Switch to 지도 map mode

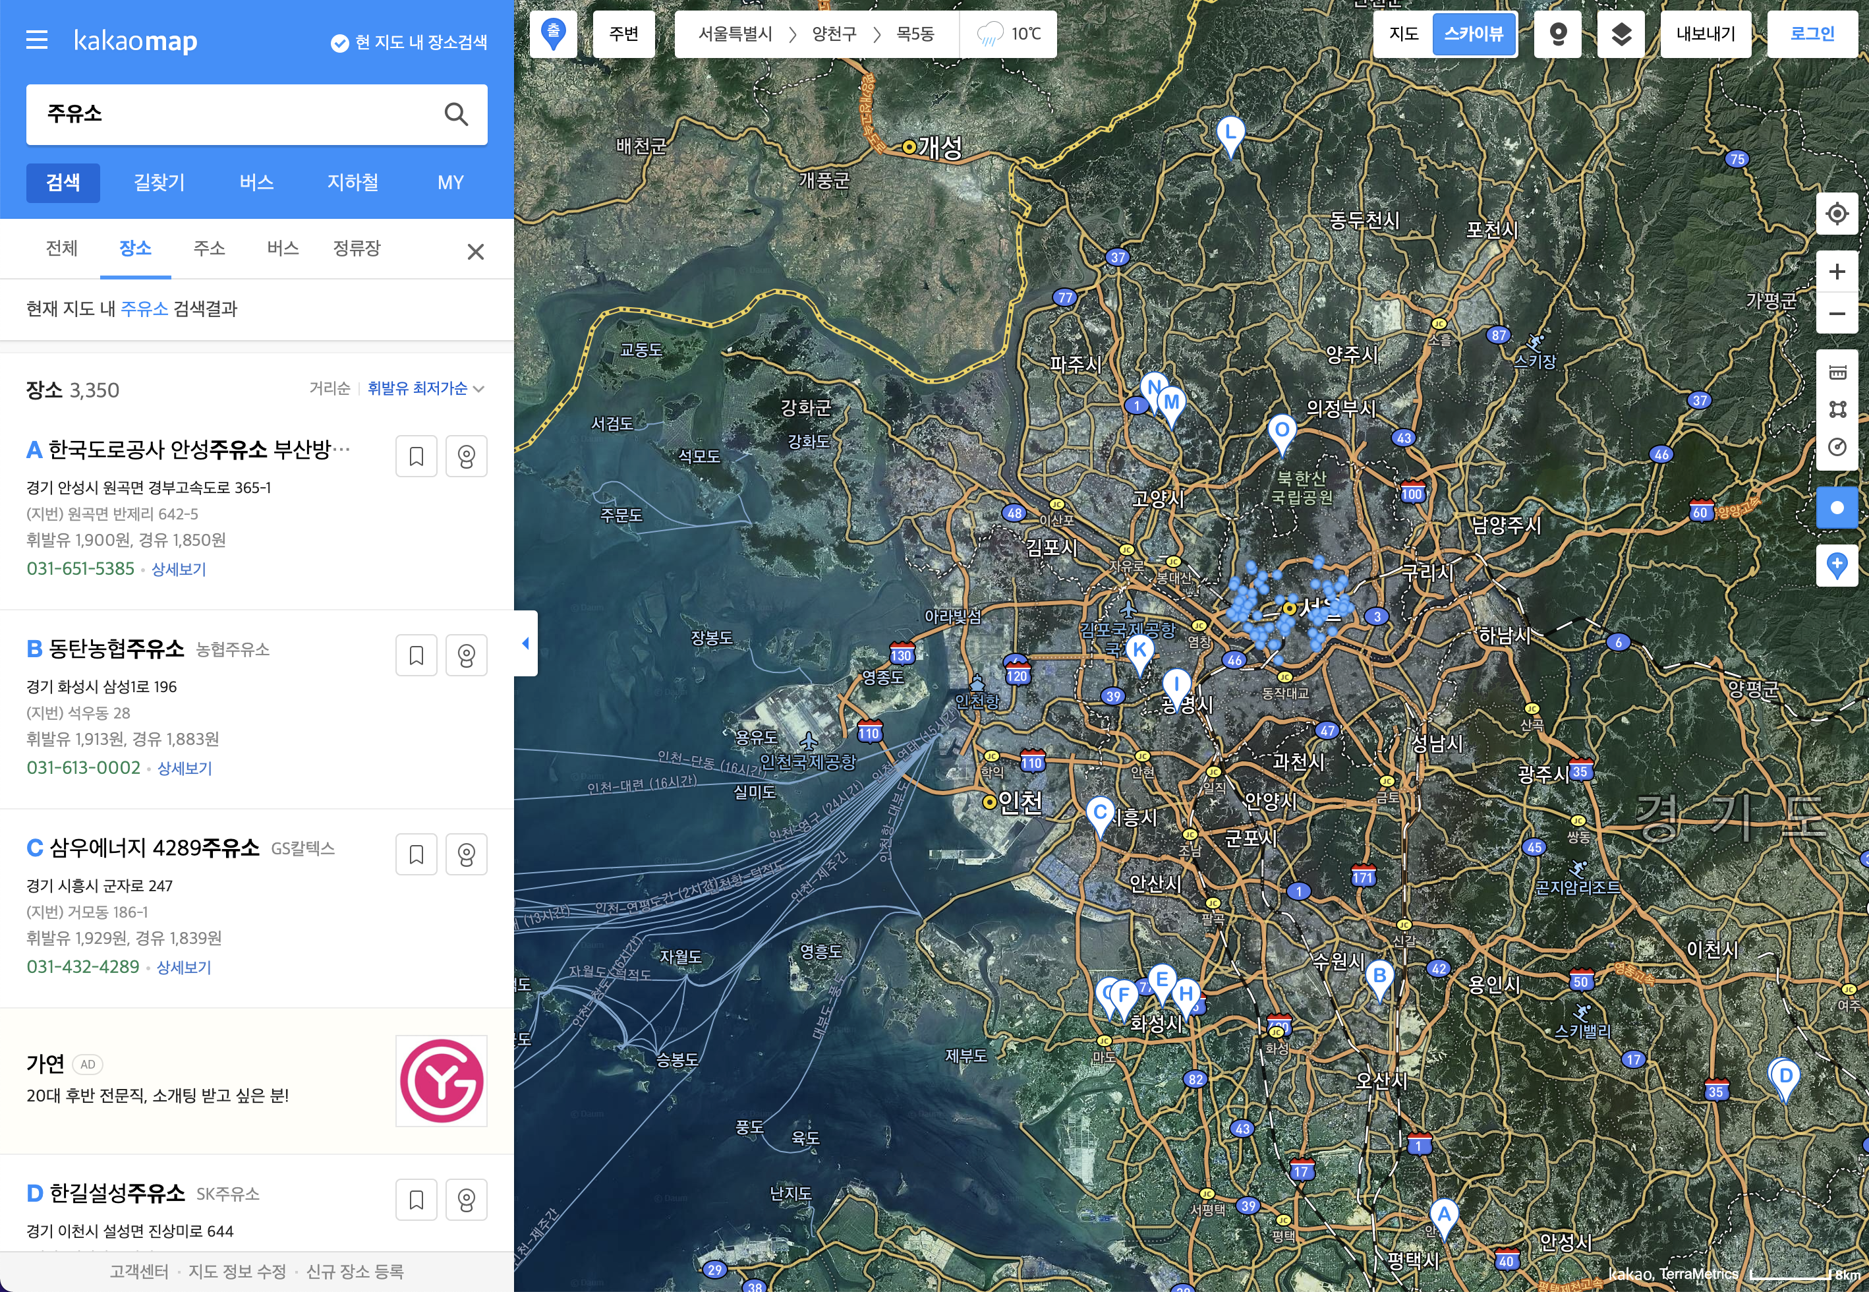(x=1403, y=34)
